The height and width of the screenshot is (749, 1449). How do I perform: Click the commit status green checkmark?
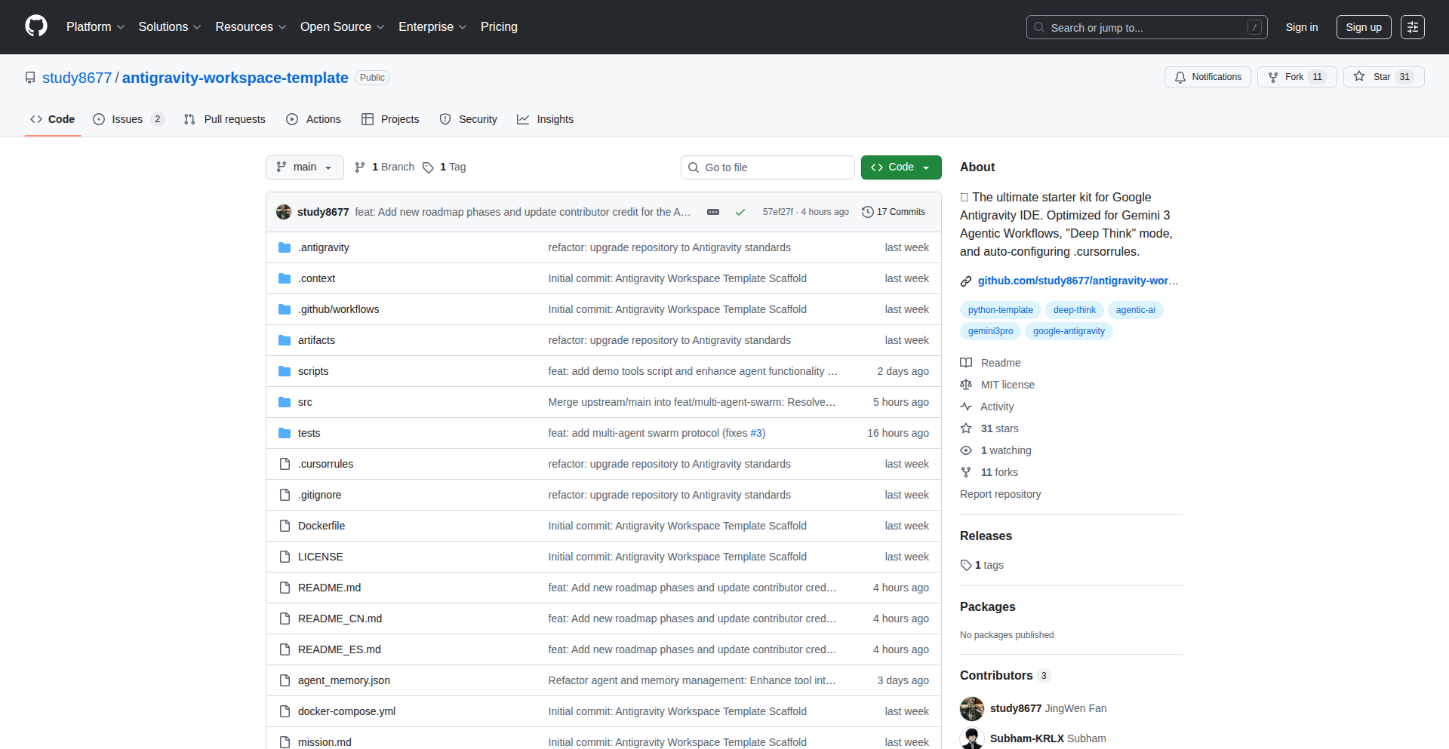click(x=740, y=212)
